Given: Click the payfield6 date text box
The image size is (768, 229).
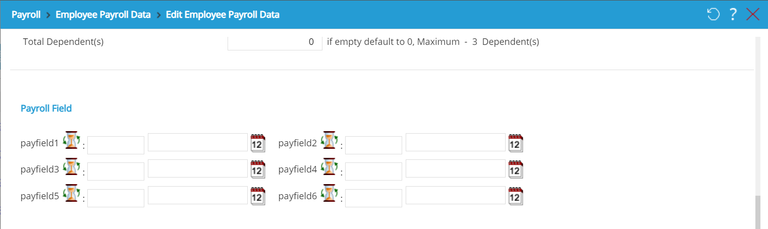Looking at the screenshot, I should tap(456, 195).
